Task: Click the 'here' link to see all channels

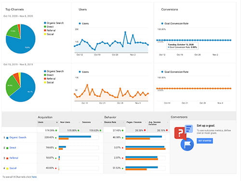Action: 34,177
